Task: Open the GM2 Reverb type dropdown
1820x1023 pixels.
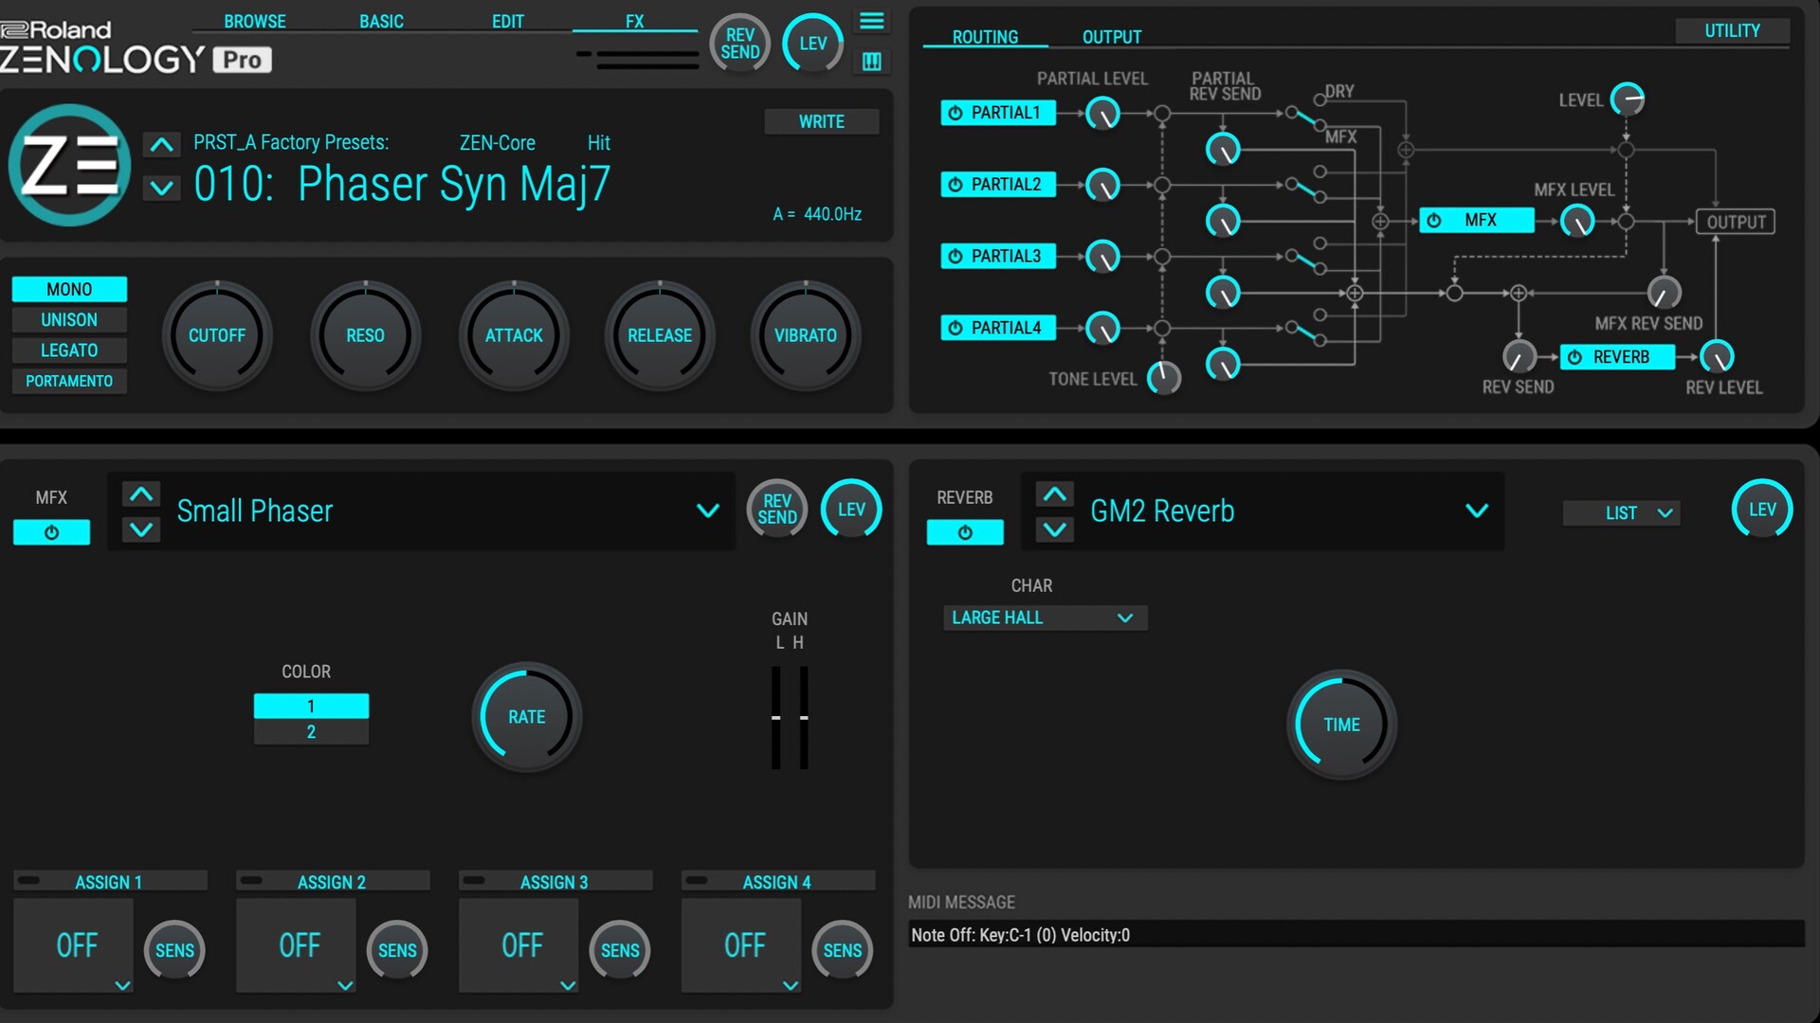Action: pyautogui.click(x=1476, y=511)
